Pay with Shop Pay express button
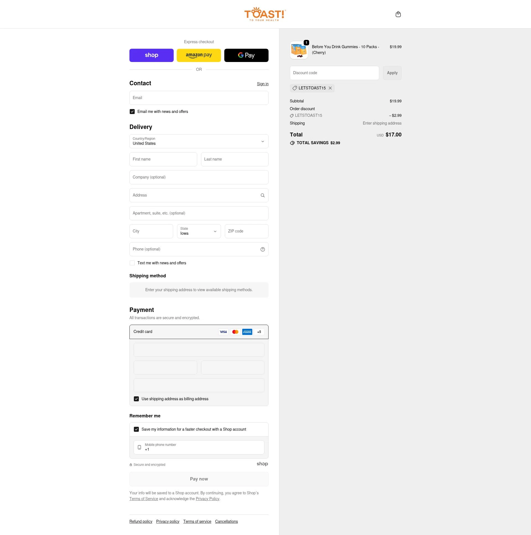 point(151,55)
